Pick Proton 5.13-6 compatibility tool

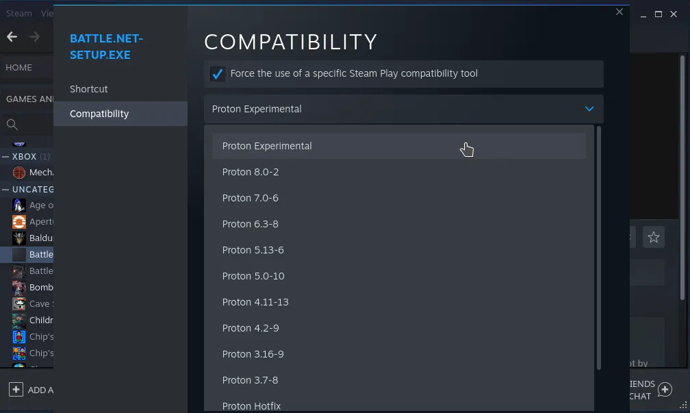pyautogui.click(x=253, y=250)
